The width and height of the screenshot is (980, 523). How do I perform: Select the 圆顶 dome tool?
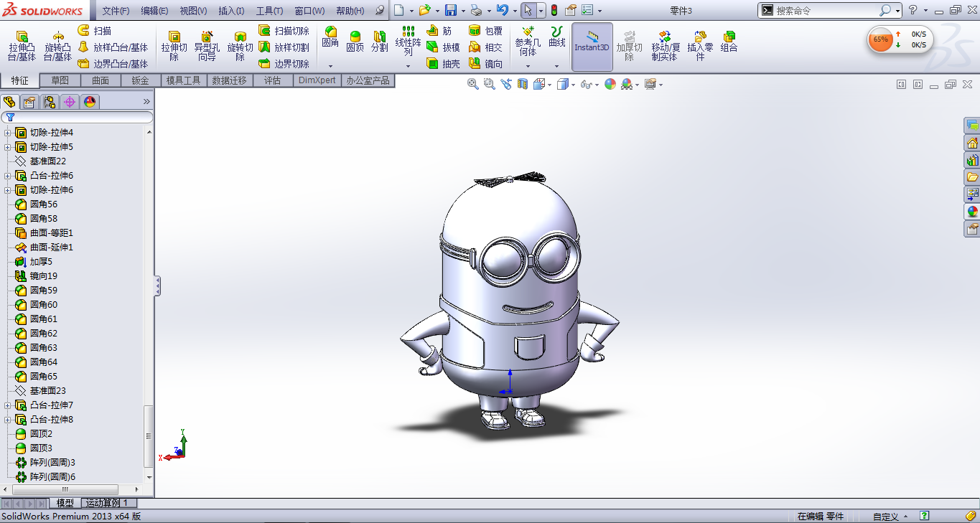355,40
